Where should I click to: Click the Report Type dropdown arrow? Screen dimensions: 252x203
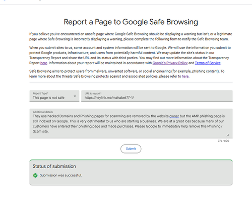(75, 96)
